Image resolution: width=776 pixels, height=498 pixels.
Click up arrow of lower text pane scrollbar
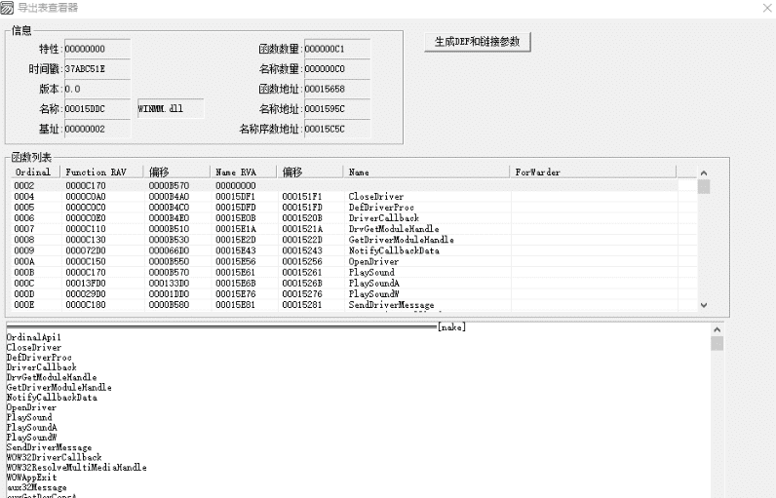tap(717, 330)
